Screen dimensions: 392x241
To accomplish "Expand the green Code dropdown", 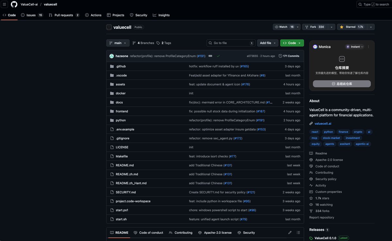I will (x=292, y=43).
